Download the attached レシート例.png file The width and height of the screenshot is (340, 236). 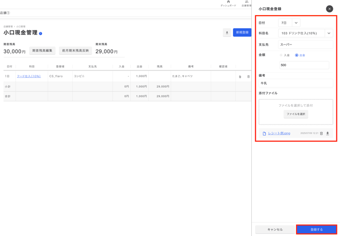pos(328,134)
